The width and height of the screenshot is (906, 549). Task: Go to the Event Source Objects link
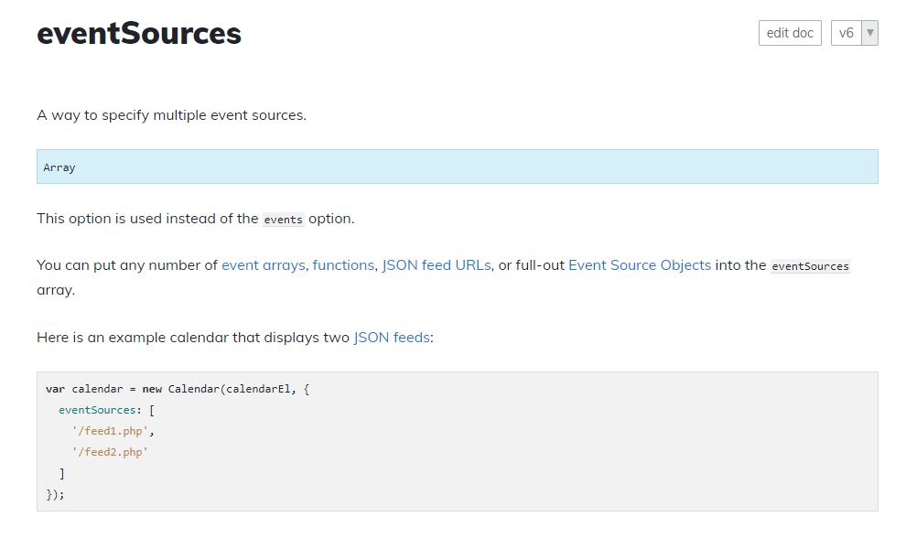(640, 265)
